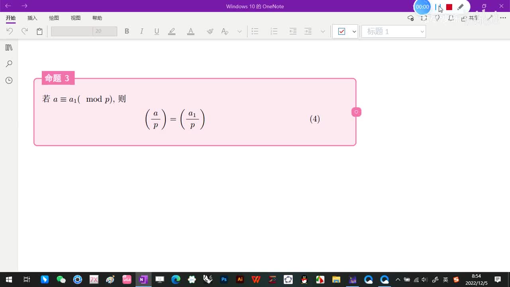Click the 共享 share button

click(470, 18)
